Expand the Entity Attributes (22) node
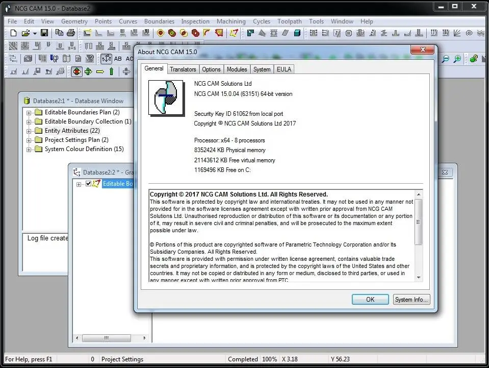 tap(29, 131)
